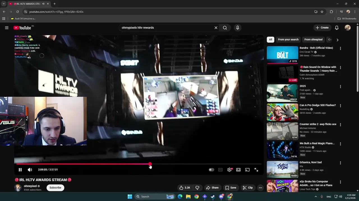Open Counter strike 2 awp flicks title
Image resolution: width=359 pixels, height=201 pixels.
[318, 124]
